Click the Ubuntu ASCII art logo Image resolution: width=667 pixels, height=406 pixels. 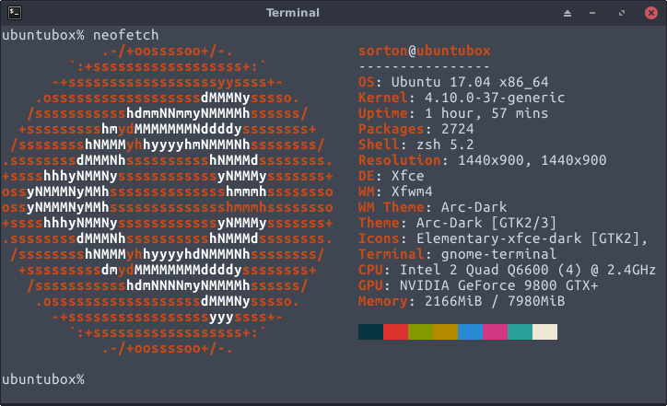tap(168, 200)
